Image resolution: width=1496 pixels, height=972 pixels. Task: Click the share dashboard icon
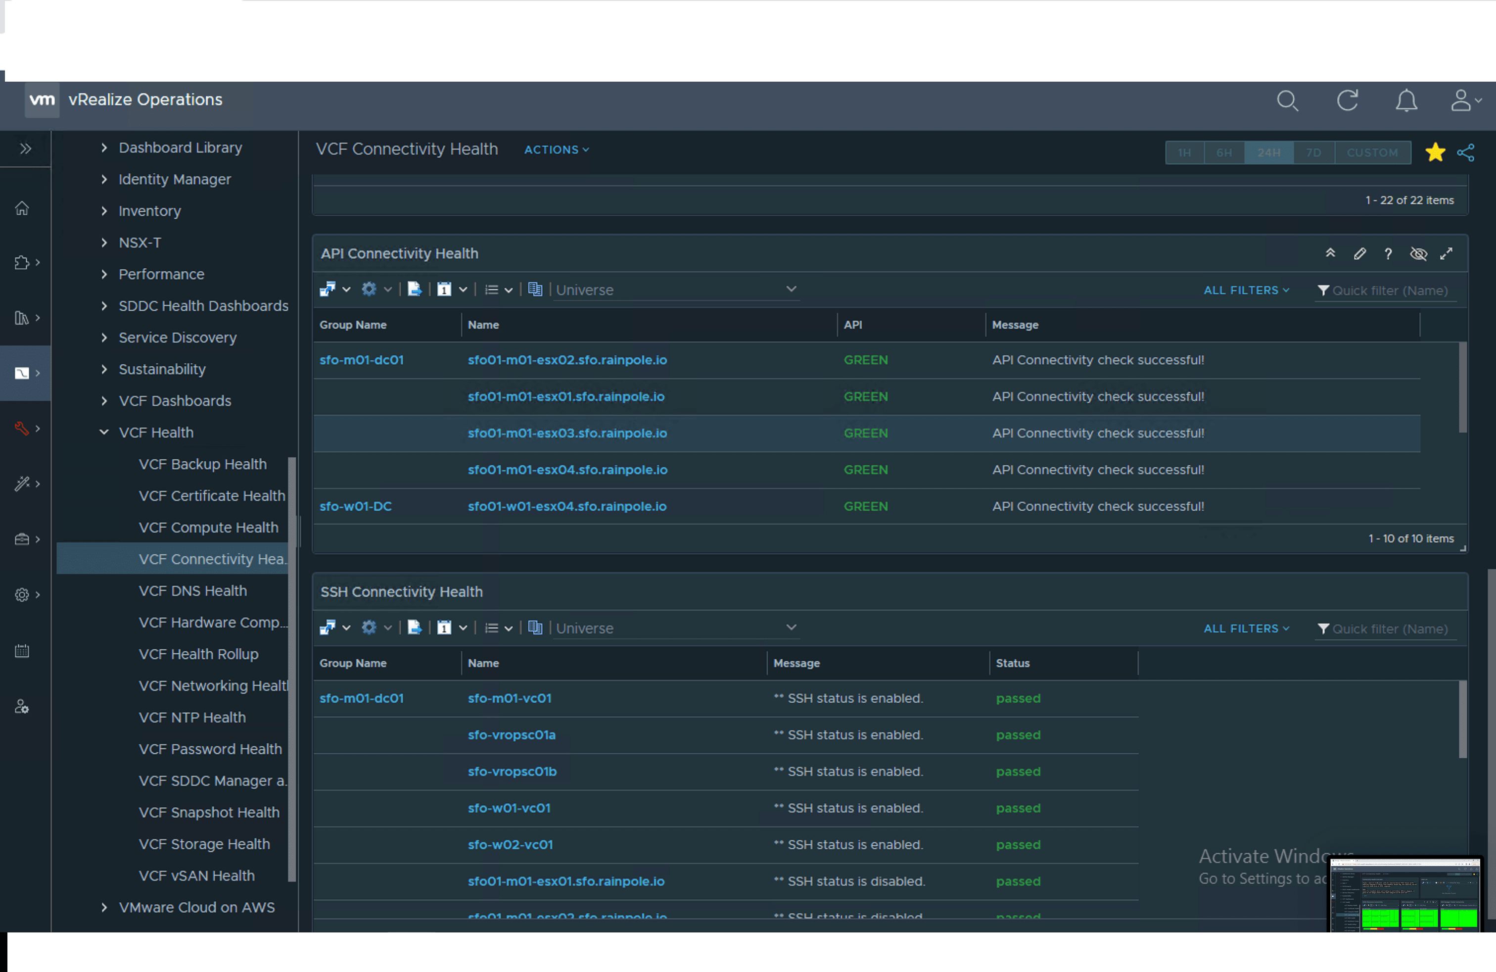click(x=1465, y=153)
